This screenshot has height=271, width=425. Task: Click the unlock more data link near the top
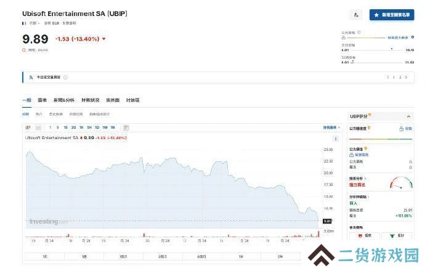(x=398, y=38)
